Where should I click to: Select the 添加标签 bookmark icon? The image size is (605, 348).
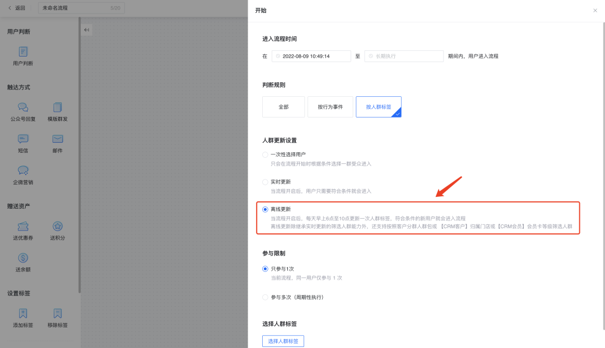tap(23, 313)
